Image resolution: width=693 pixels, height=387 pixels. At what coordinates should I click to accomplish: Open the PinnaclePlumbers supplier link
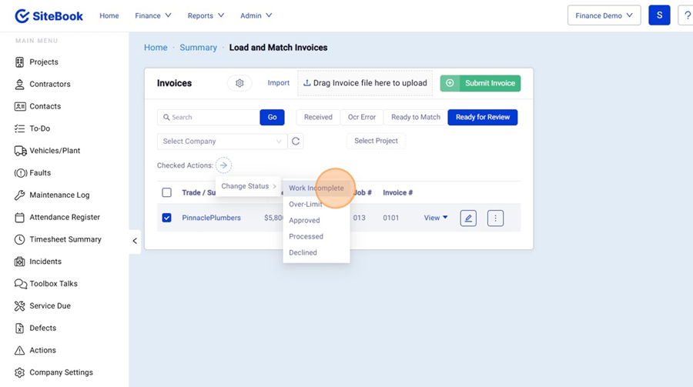(211, 219)
